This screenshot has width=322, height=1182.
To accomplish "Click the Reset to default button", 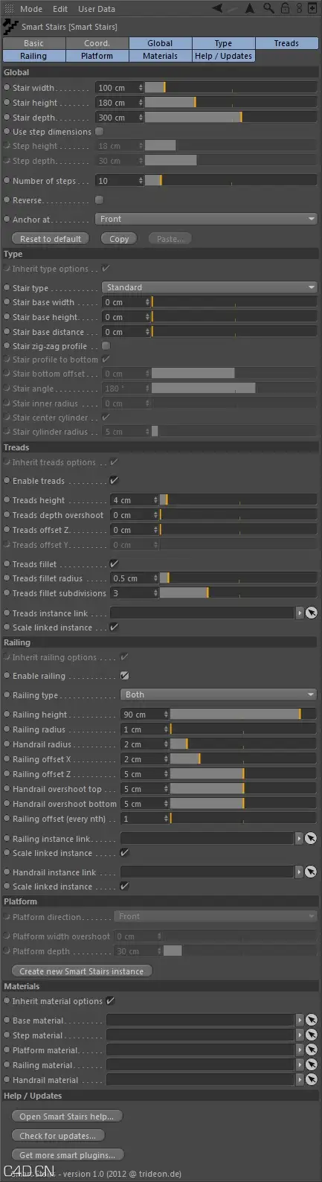I will tap(51, 239).
